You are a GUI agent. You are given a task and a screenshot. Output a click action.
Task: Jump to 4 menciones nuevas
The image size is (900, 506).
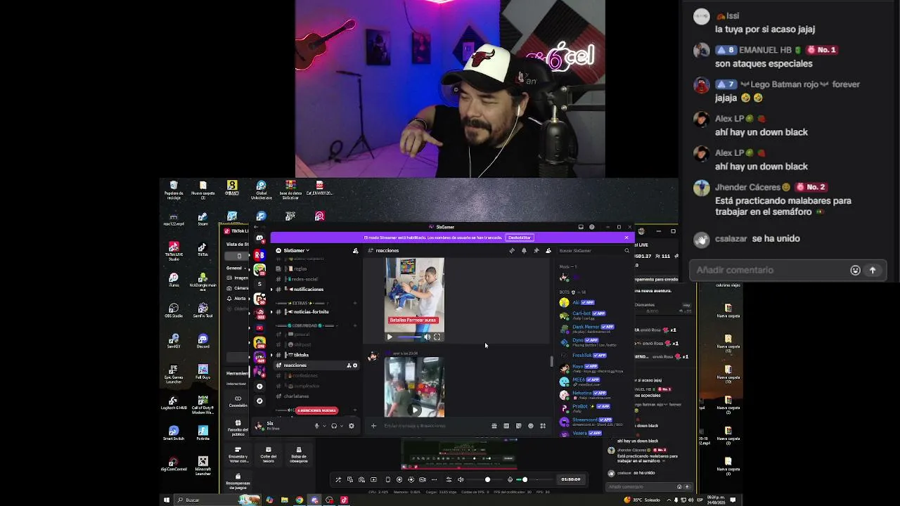pos(316,410)
